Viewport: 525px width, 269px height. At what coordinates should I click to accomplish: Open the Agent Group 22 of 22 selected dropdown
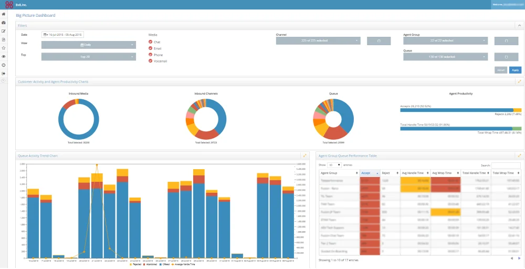(x=445, y=41)
